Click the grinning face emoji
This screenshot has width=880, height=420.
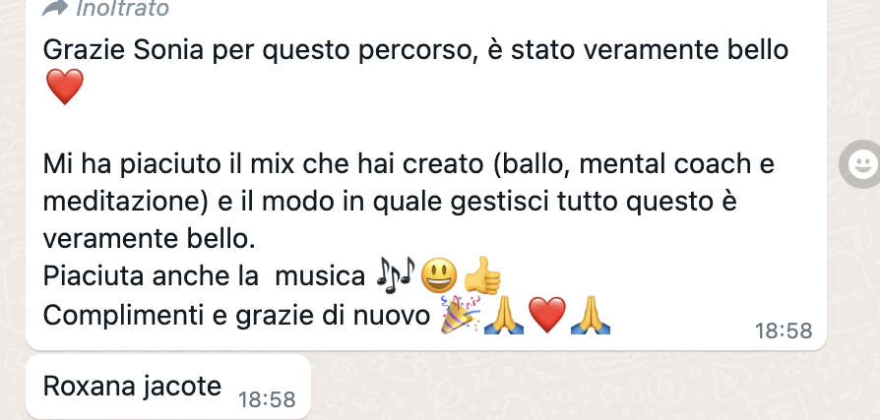tap(438, 275)
